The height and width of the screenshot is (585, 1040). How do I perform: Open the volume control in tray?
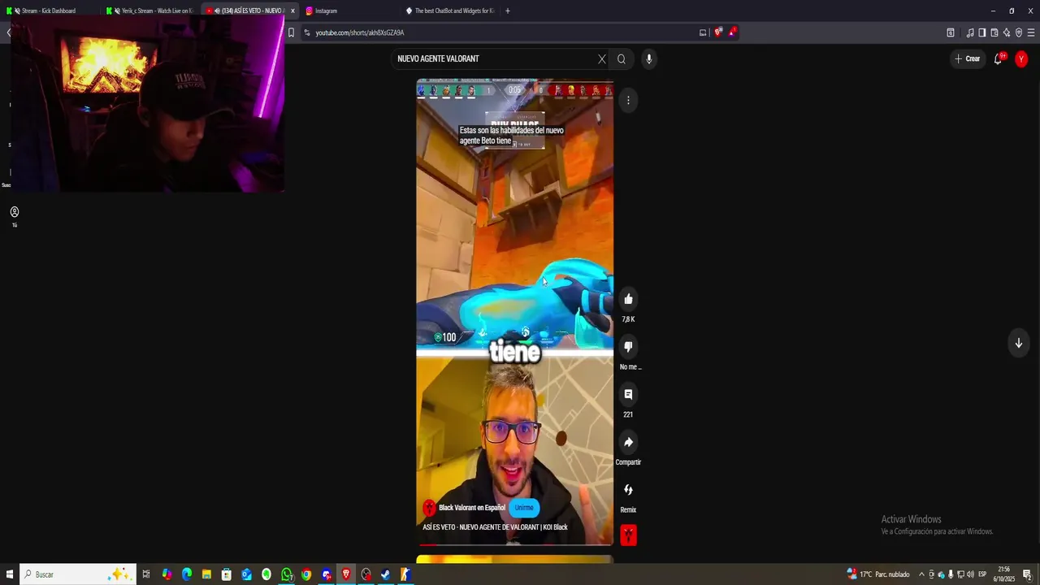click(x=970, y=574)
